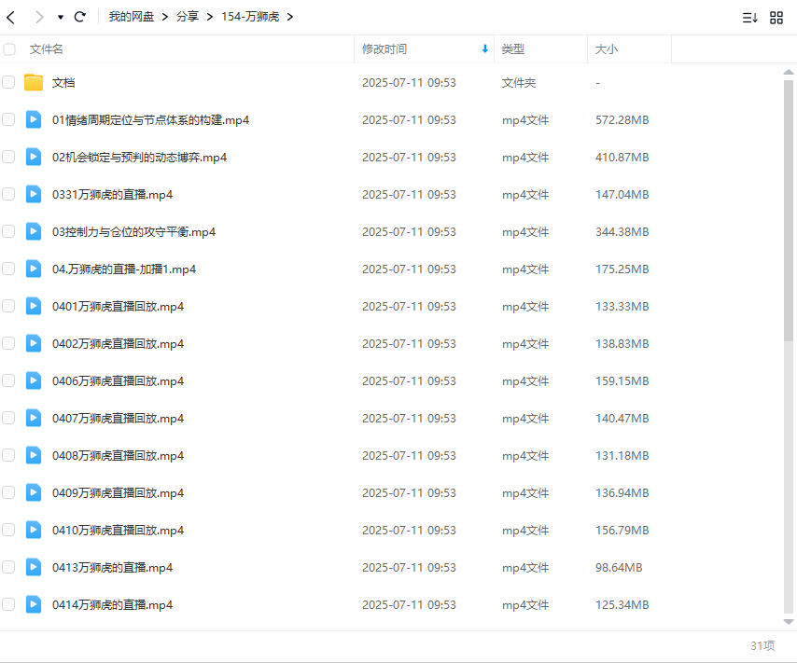Image resolution: width=797 pixels, height=663 pixels.
Task: Click video icon of 0331万狮虎的直播.mp4
Action: pos(34,194)
